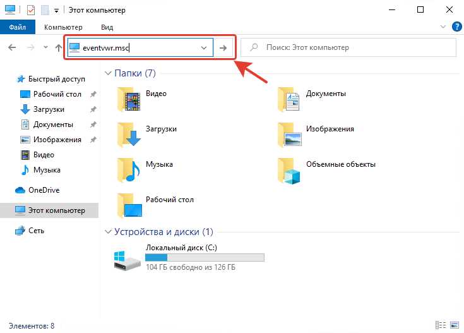Click the search field Поиск: Этот компьютер
The width and height of the screenshot is (464, 333).
(348, 47)
